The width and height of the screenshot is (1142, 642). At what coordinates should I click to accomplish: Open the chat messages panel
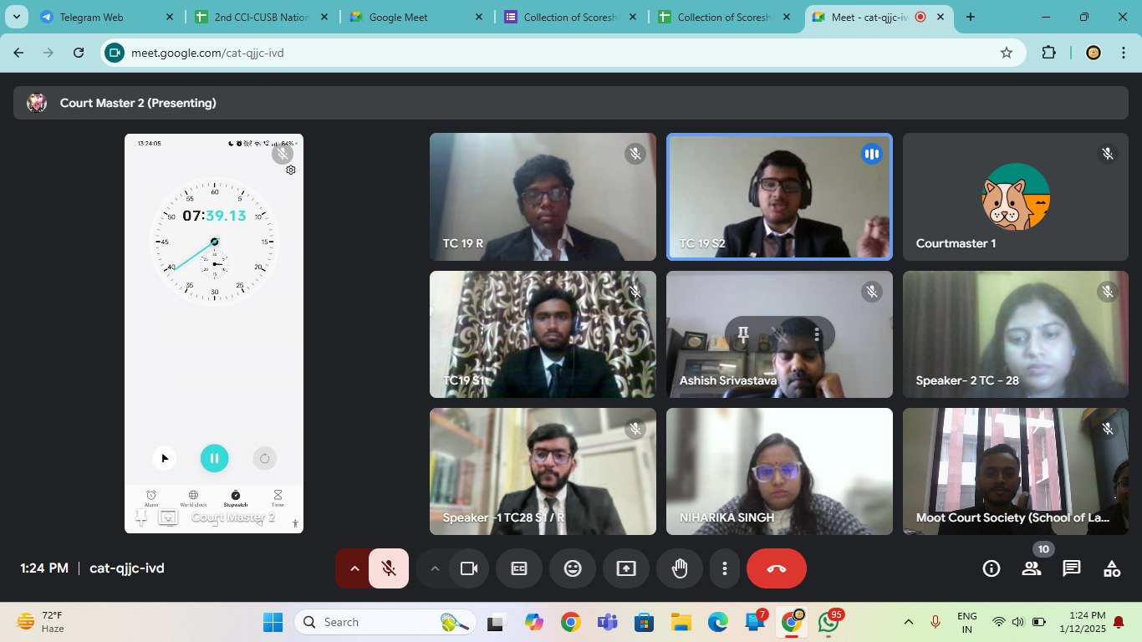click(1072, 568)
